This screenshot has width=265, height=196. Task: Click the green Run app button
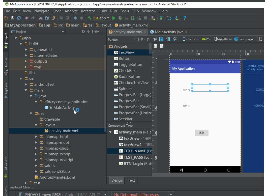(114, 18)
